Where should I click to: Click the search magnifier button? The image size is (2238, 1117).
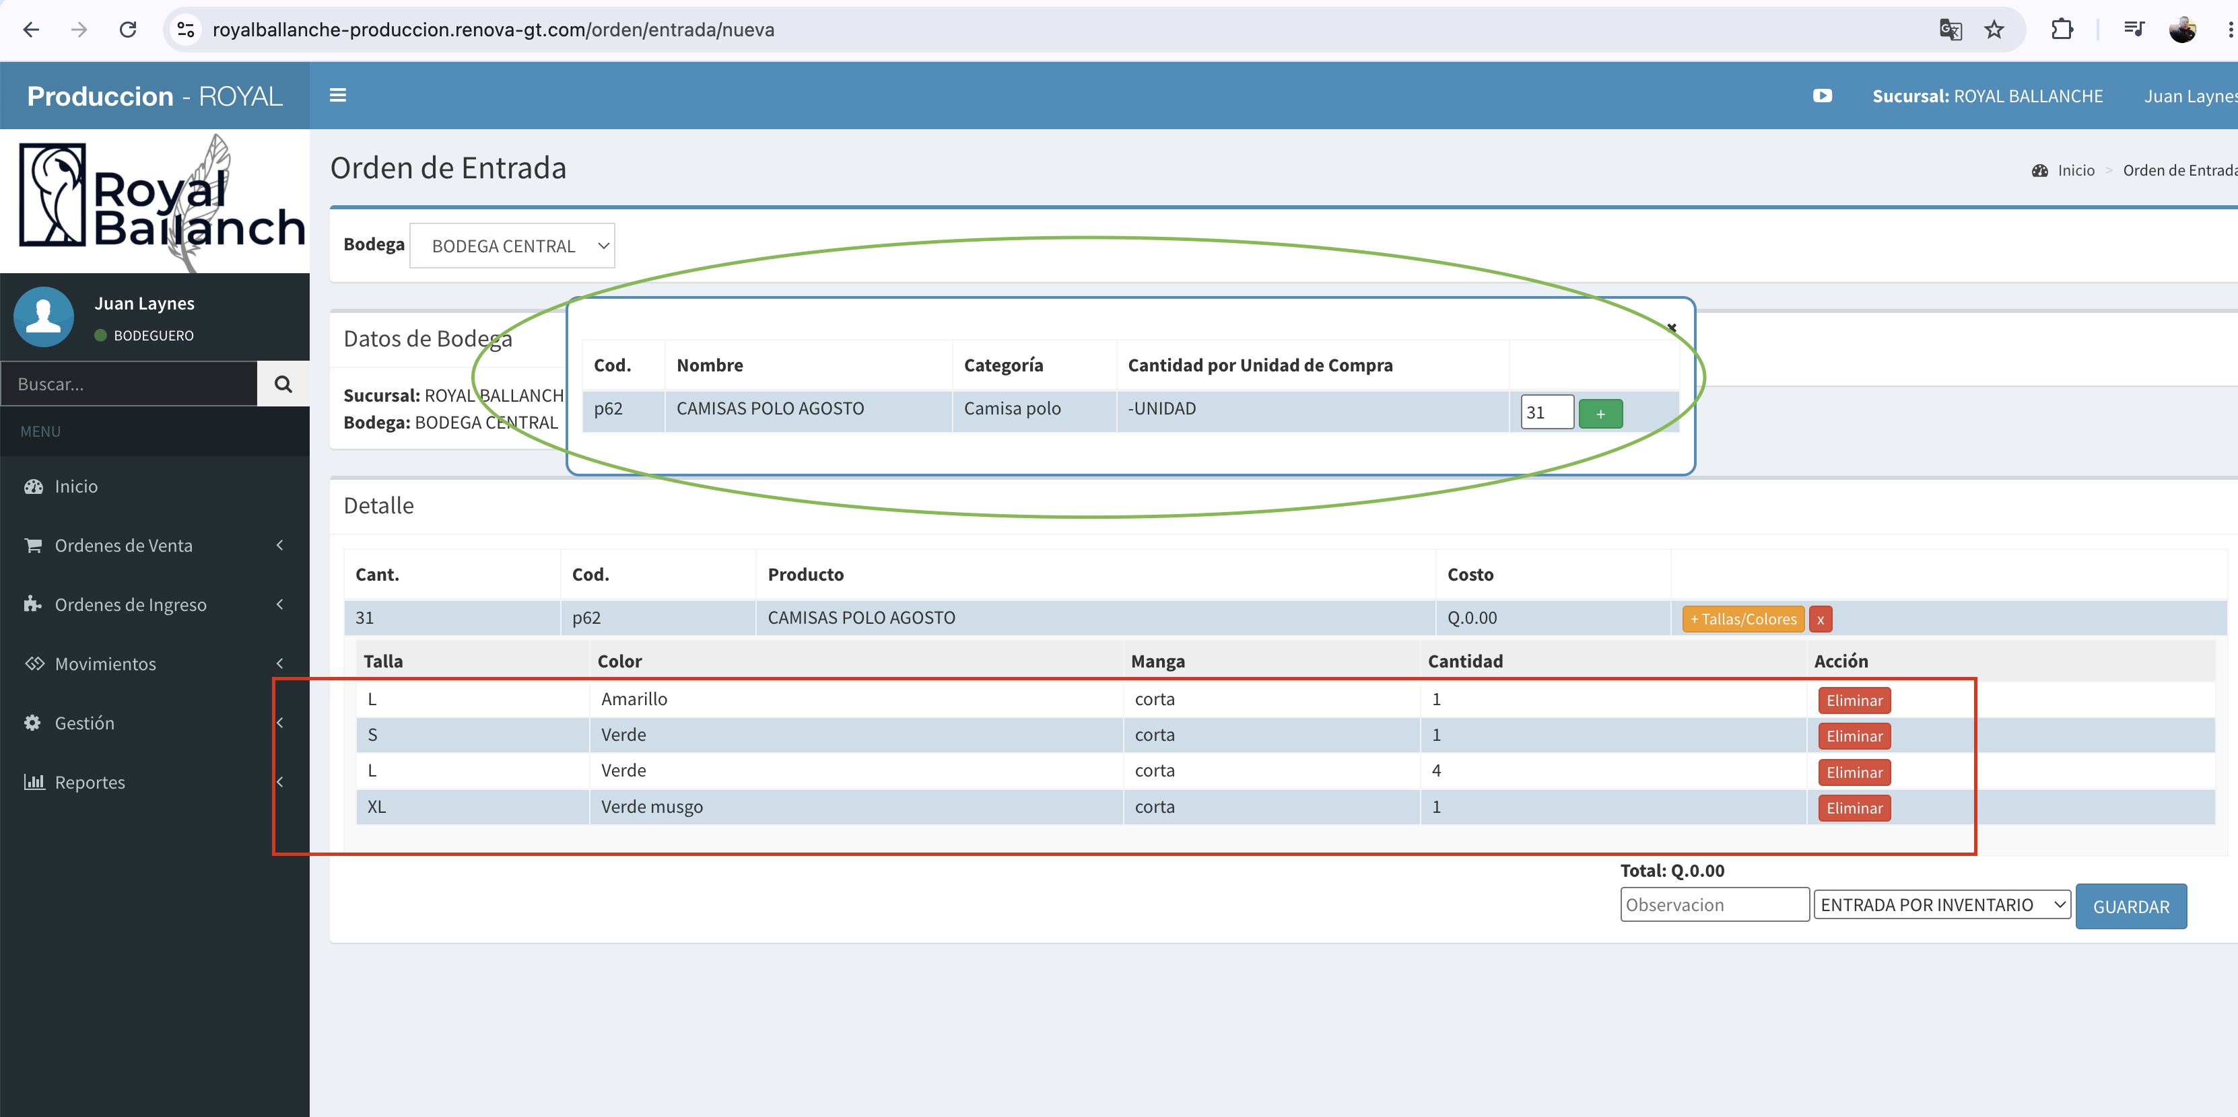coord(283,383)
